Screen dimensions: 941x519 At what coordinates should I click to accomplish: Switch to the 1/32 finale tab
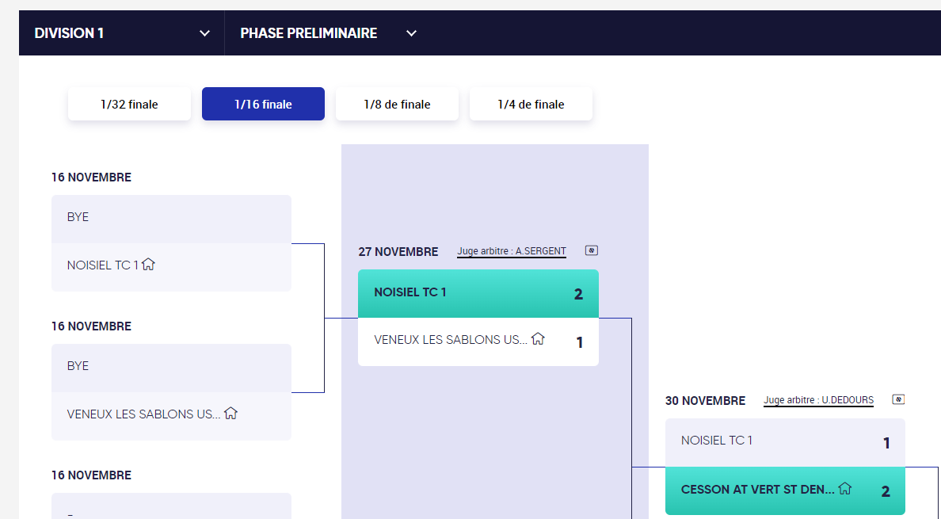[x=130, y=104]
